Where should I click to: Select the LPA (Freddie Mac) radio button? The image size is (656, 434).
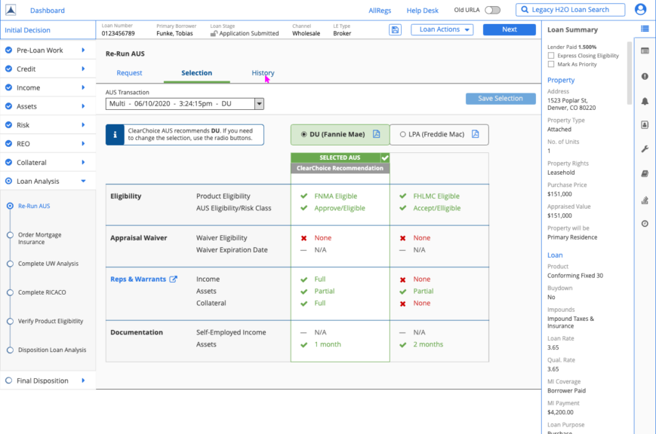403,135
